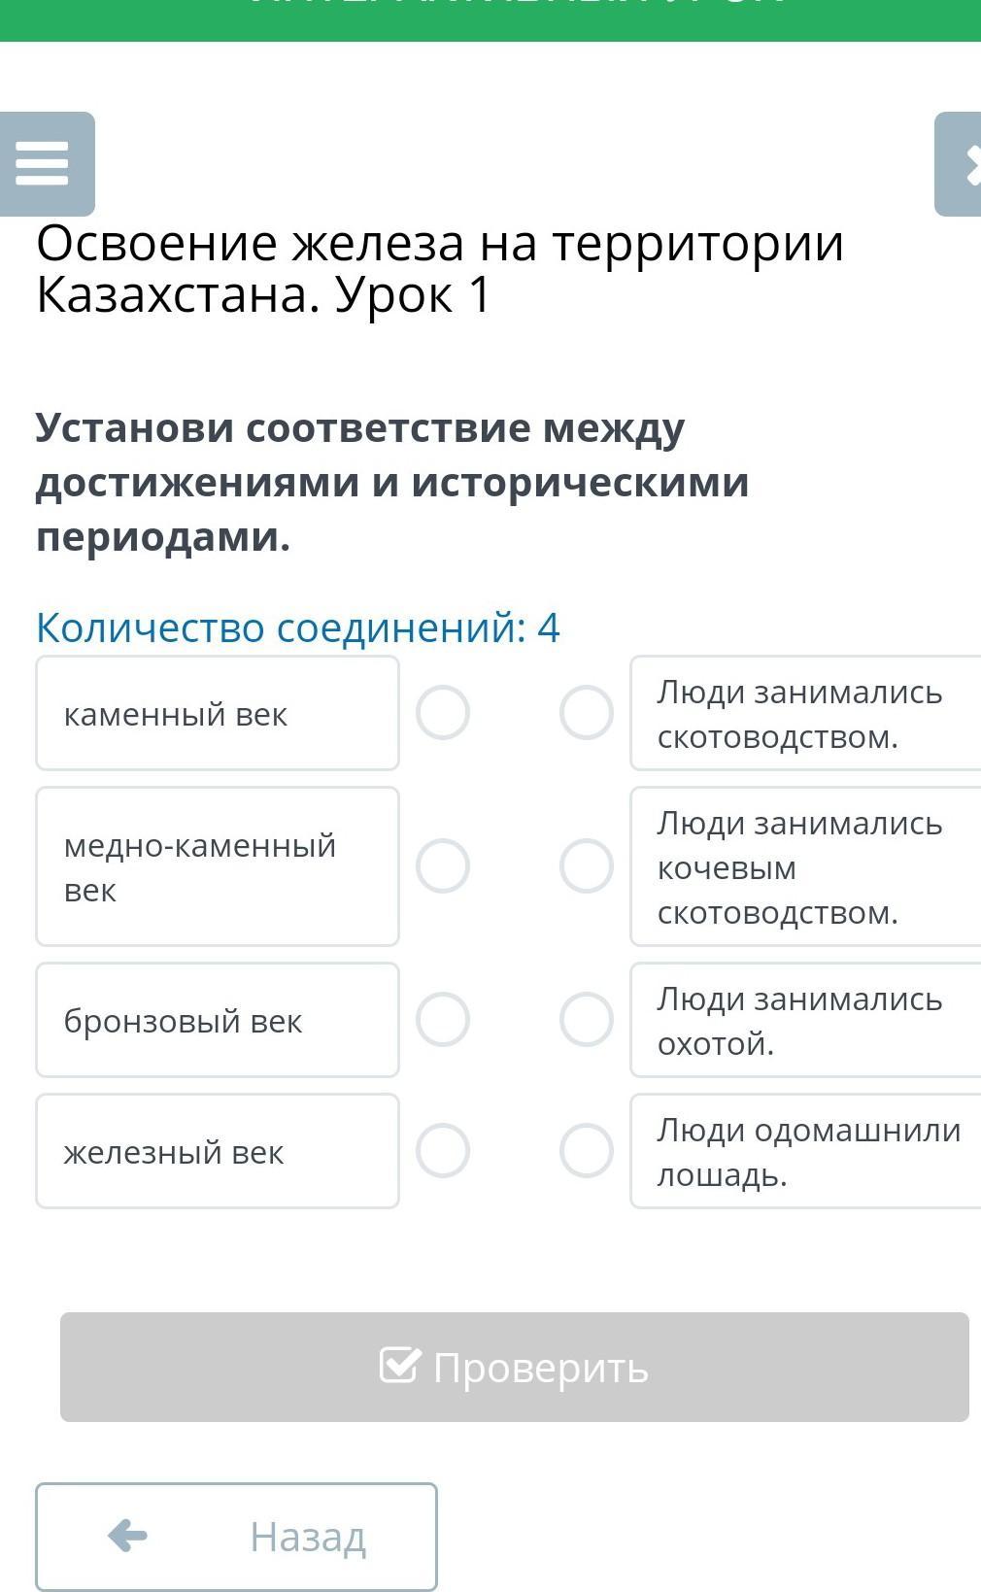This screenshot has width=981, height=1592.
Task: Click the железный век box
Action: [x=218, y=1150]
